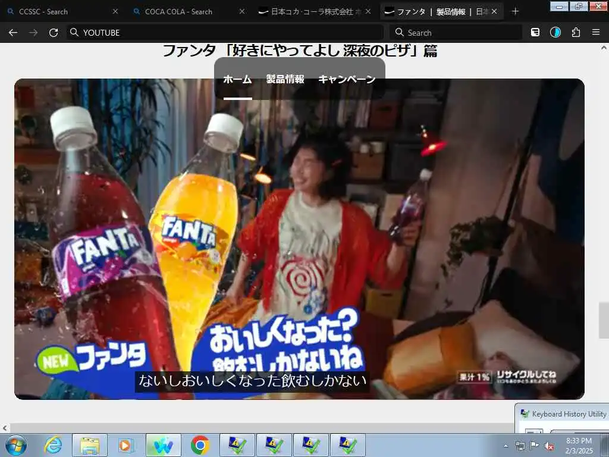The height and width of the screenshot is (457, 609).
Task: Click the blue half-circle toolbar icon
Action: click(555, 33)
